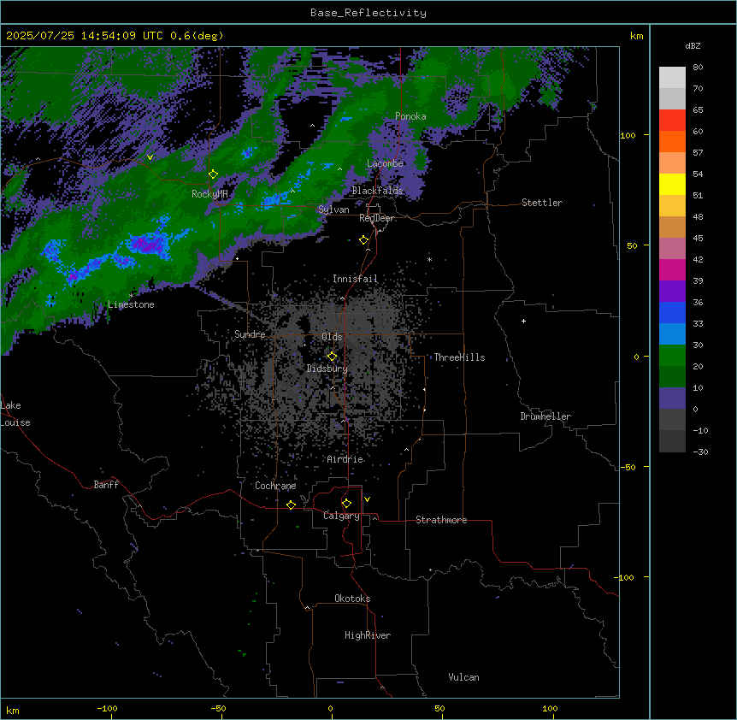The height and width of the screenshot is (720, 737).
Task: Click the yellow diamond marker at Didsbury
Action: click(x=332, y=357)
